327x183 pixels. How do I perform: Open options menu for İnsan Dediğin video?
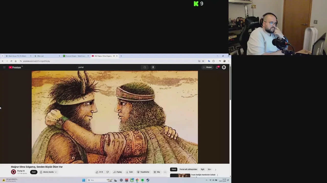pos(217,175)
